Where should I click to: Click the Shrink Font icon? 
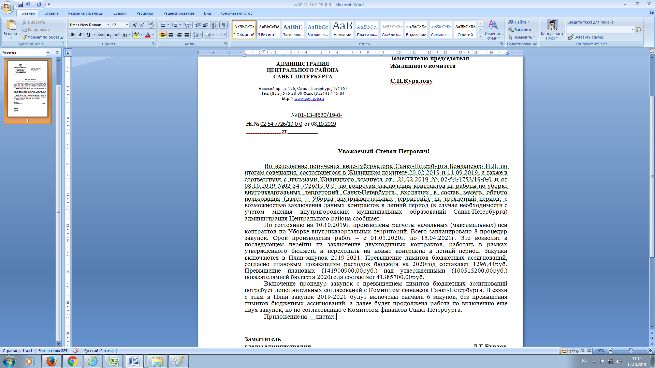click(x=142, y=25)
